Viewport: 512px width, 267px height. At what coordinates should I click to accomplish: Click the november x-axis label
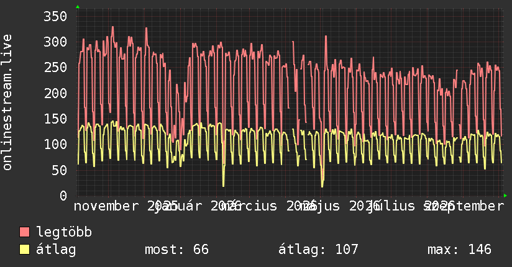pos(106,206)
